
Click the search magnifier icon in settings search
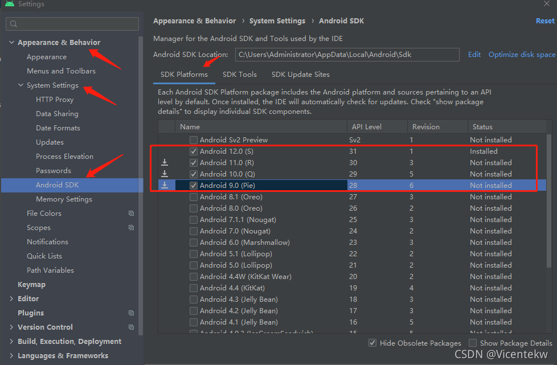click(14, 24)
